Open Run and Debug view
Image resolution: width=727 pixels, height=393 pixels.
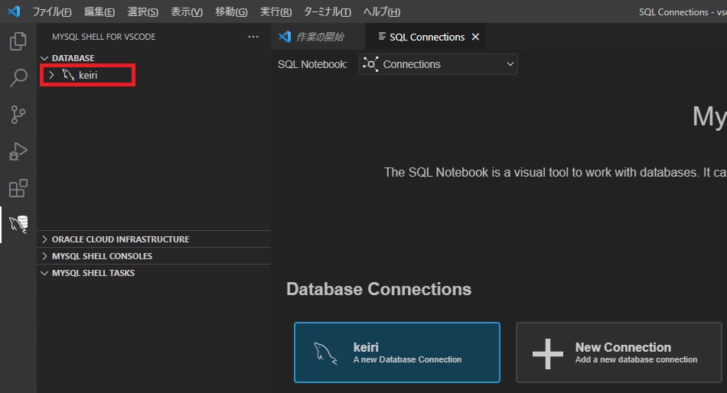click(x=18, y=151)
